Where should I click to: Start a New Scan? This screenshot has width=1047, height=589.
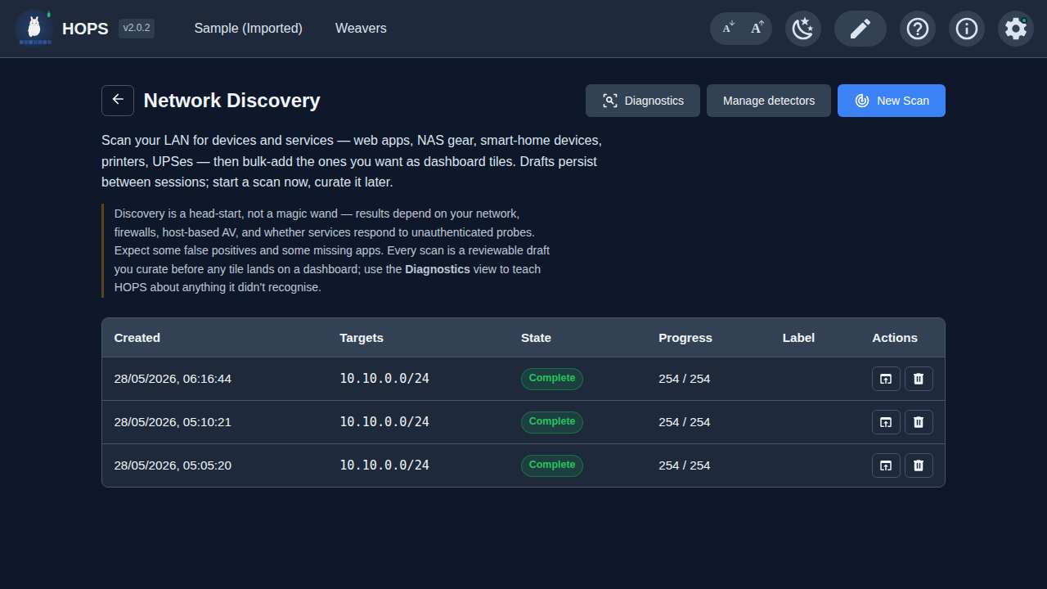point(892,101)
